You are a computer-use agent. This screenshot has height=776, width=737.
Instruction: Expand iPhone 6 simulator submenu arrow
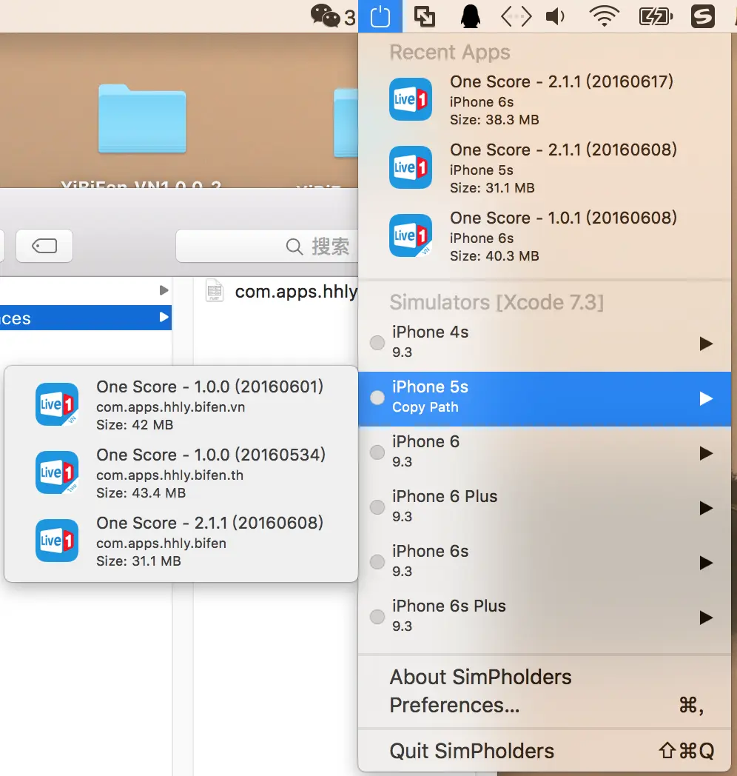click(x=707, y=453)
